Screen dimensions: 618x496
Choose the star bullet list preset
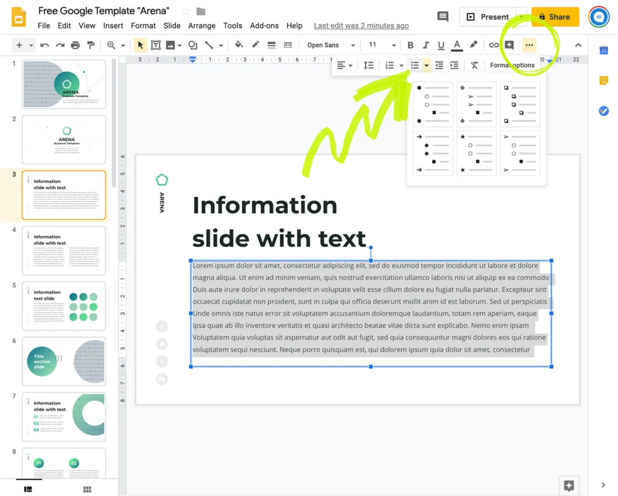[x=477, y=153]
